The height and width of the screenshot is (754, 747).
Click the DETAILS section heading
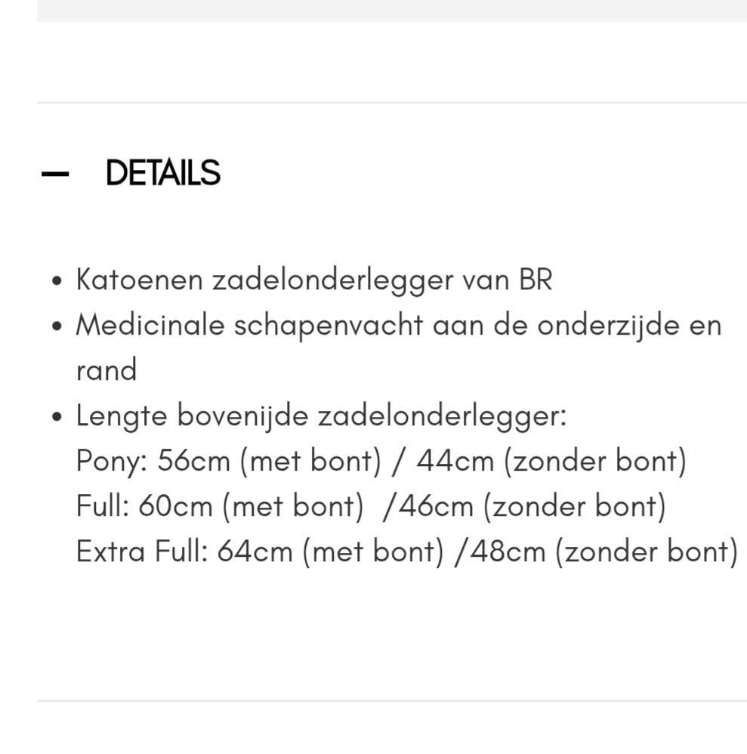point(163,173)
